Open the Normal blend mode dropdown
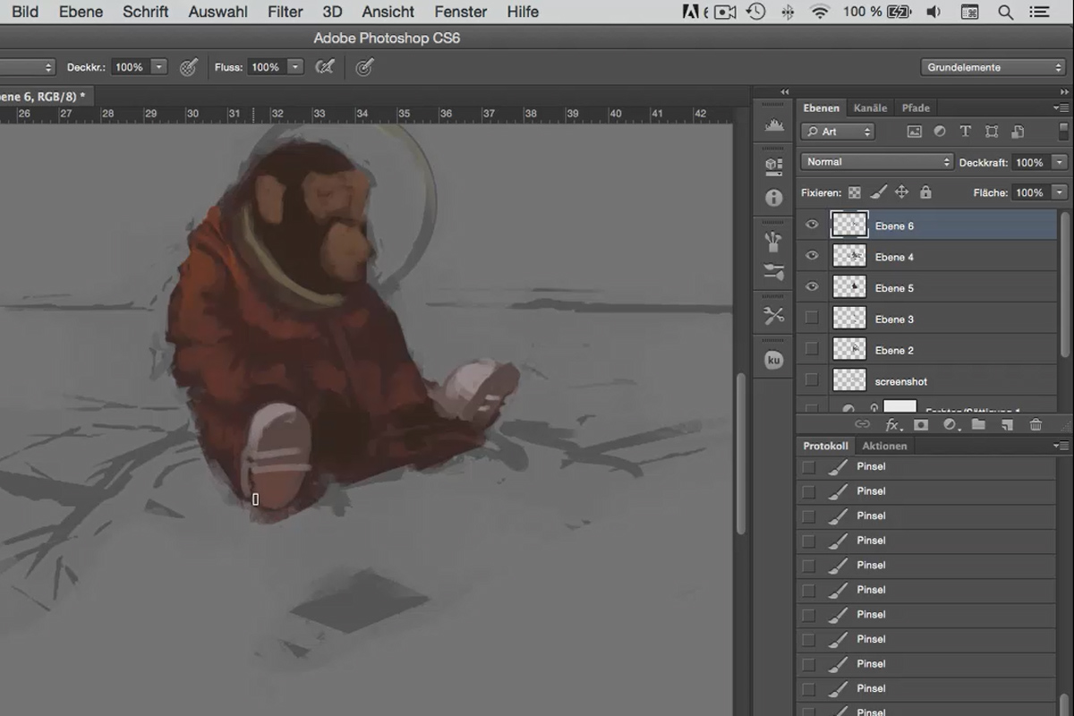 click(x=877, y=162)
